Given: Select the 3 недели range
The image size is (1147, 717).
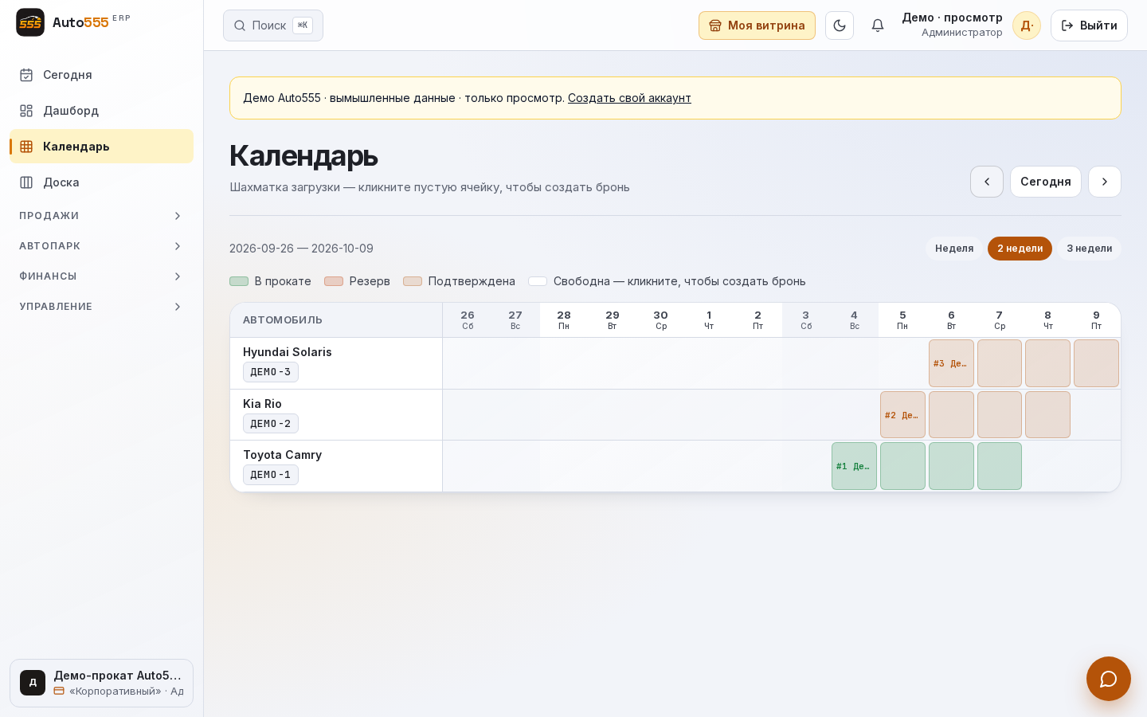Looking at the screenshot, I should [1089, 249].
